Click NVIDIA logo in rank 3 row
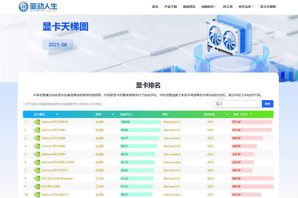The width and height of the screenshot is (298, 198). 37,138
